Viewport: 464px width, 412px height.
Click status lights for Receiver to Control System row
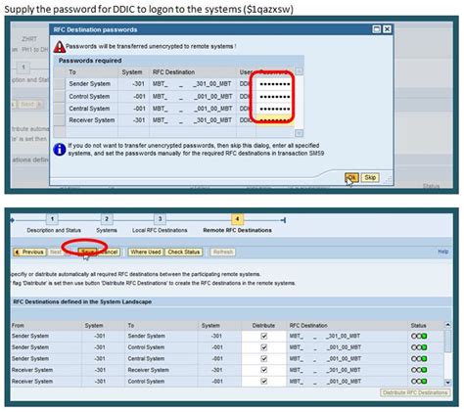(419, 382)
